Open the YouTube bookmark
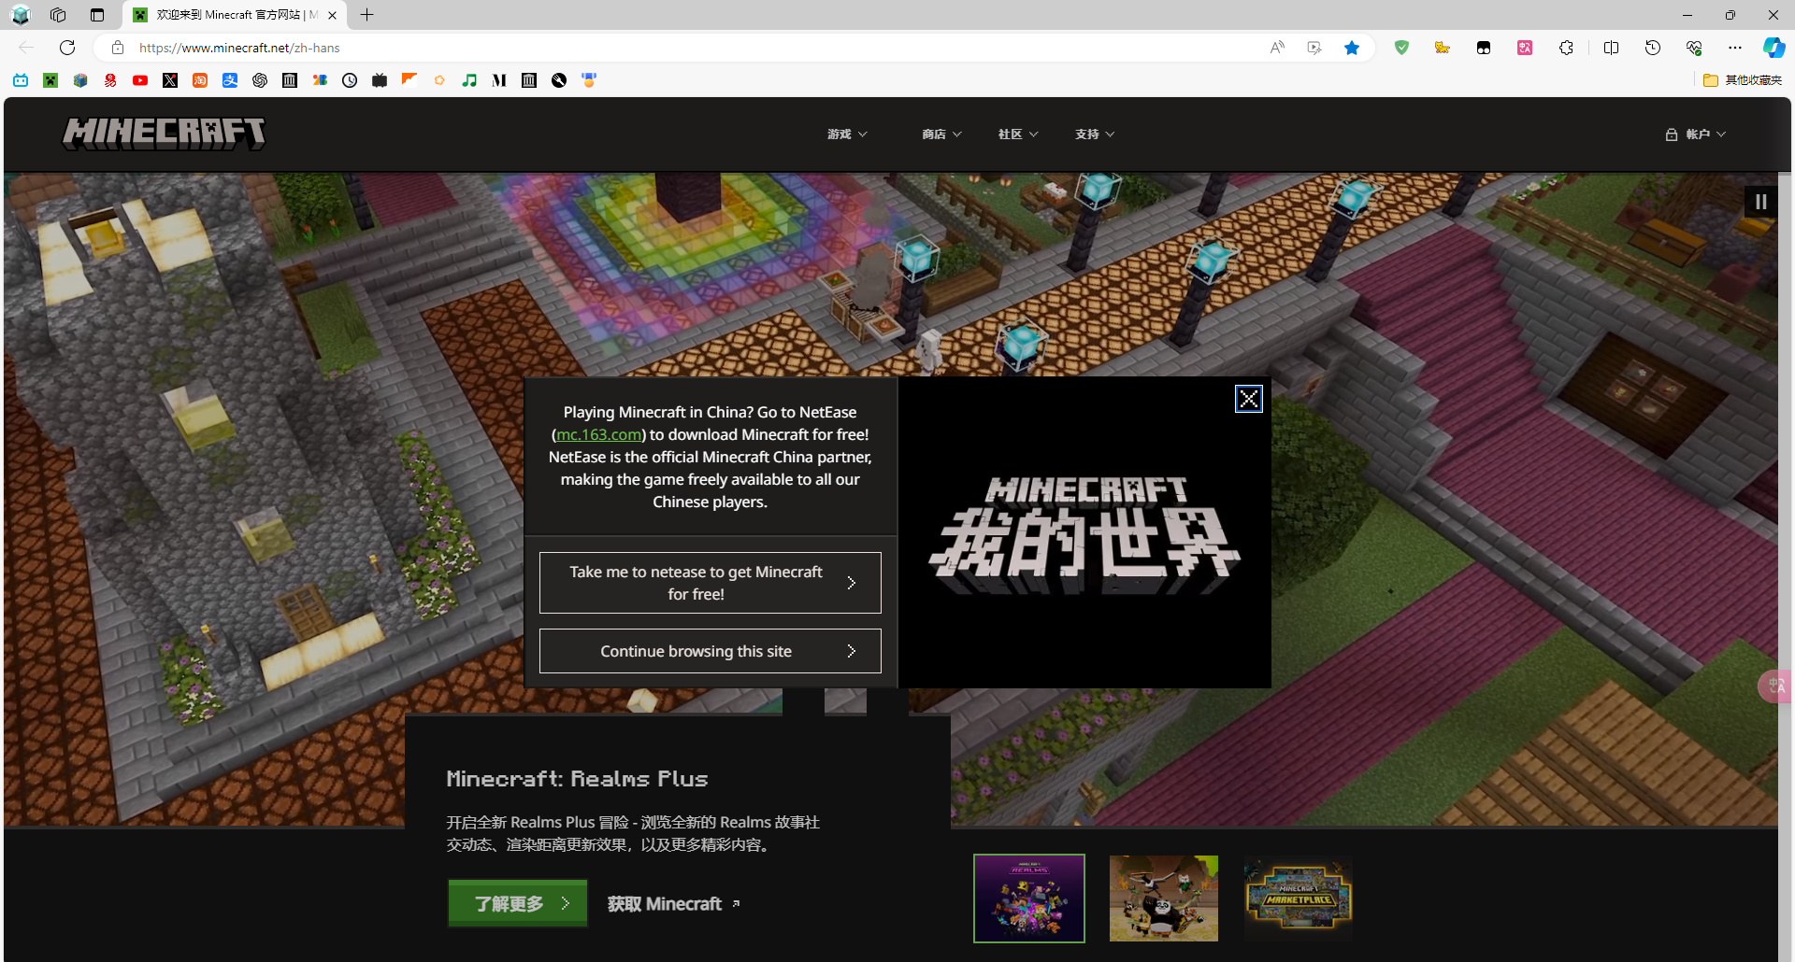 click(140, 80)
